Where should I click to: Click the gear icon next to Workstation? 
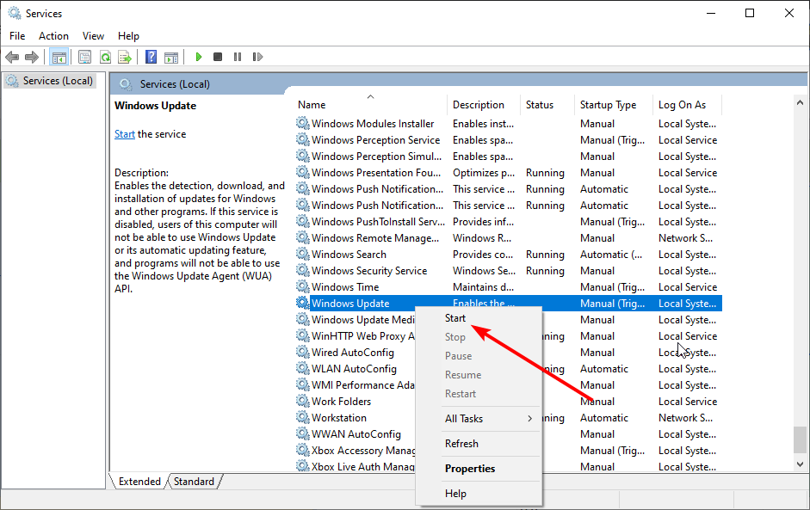coord(303,418)
